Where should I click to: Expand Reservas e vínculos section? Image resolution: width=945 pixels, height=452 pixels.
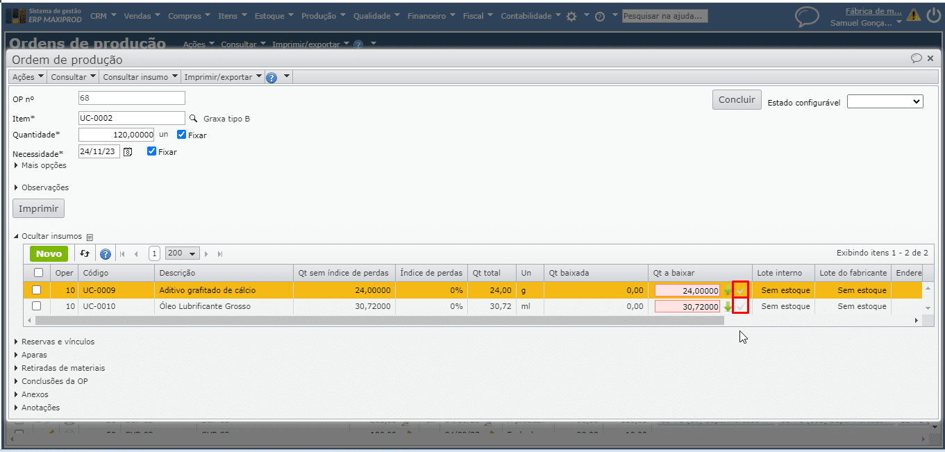click(54, 342)
